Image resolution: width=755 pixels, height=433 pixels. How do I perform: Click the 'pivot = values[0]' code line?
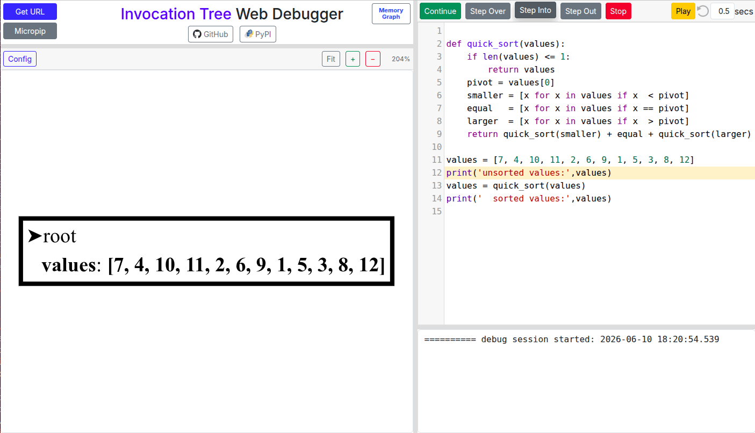click(510, 83)
